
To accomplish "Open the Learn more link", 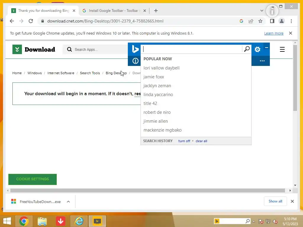I will click(274, 33).
